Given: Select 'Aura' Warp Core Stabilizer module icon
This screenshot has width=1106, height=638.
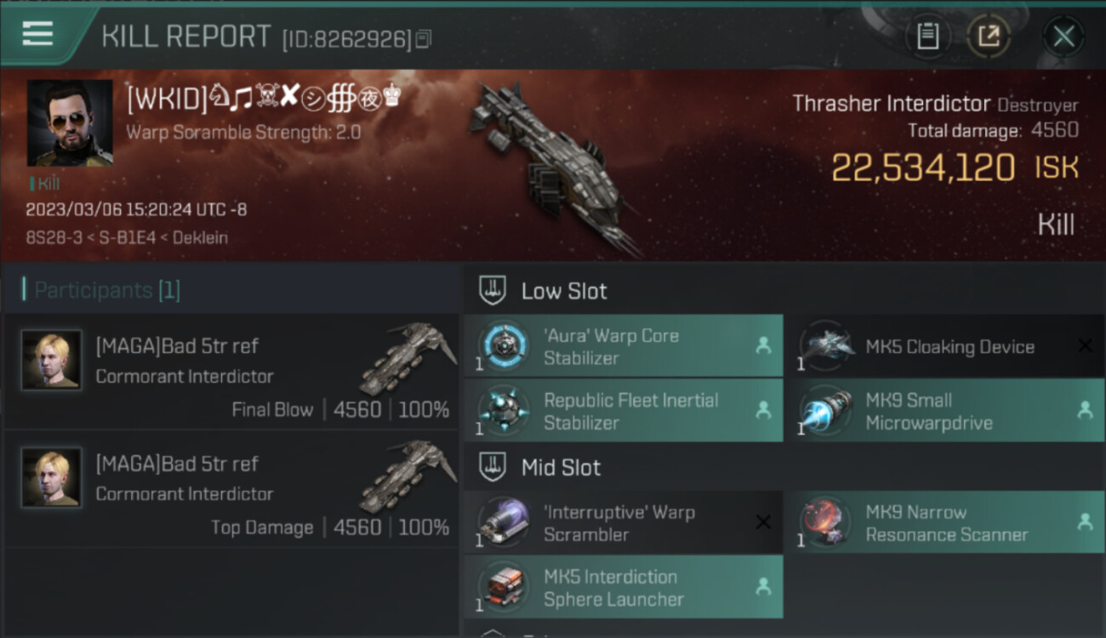Looking at the screenshot, I should (503, 346).
